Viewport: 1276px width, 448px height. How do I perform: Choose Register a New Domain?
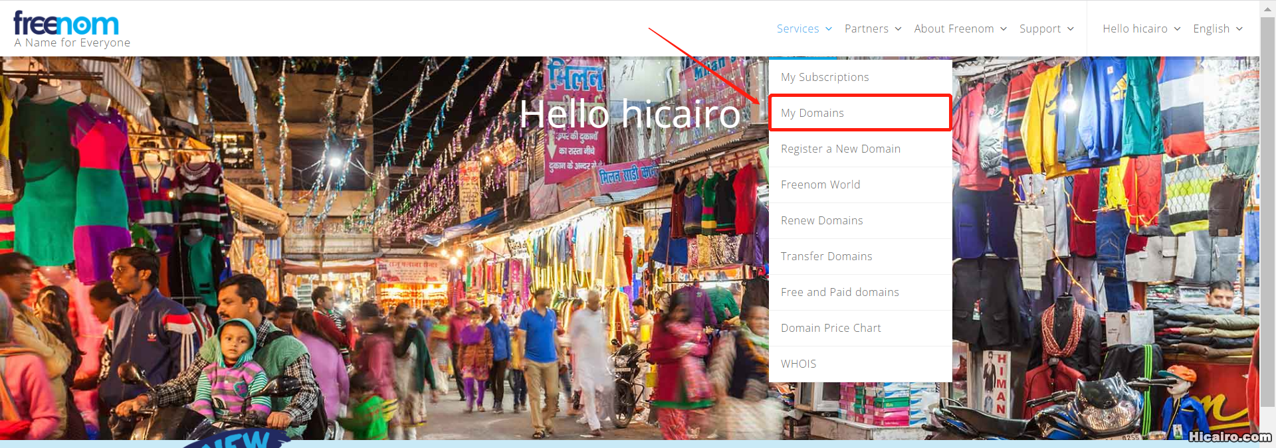tap(841, 149)
